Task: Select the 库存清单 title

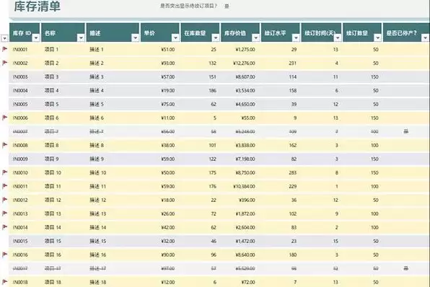Action: tap(37, 6)
